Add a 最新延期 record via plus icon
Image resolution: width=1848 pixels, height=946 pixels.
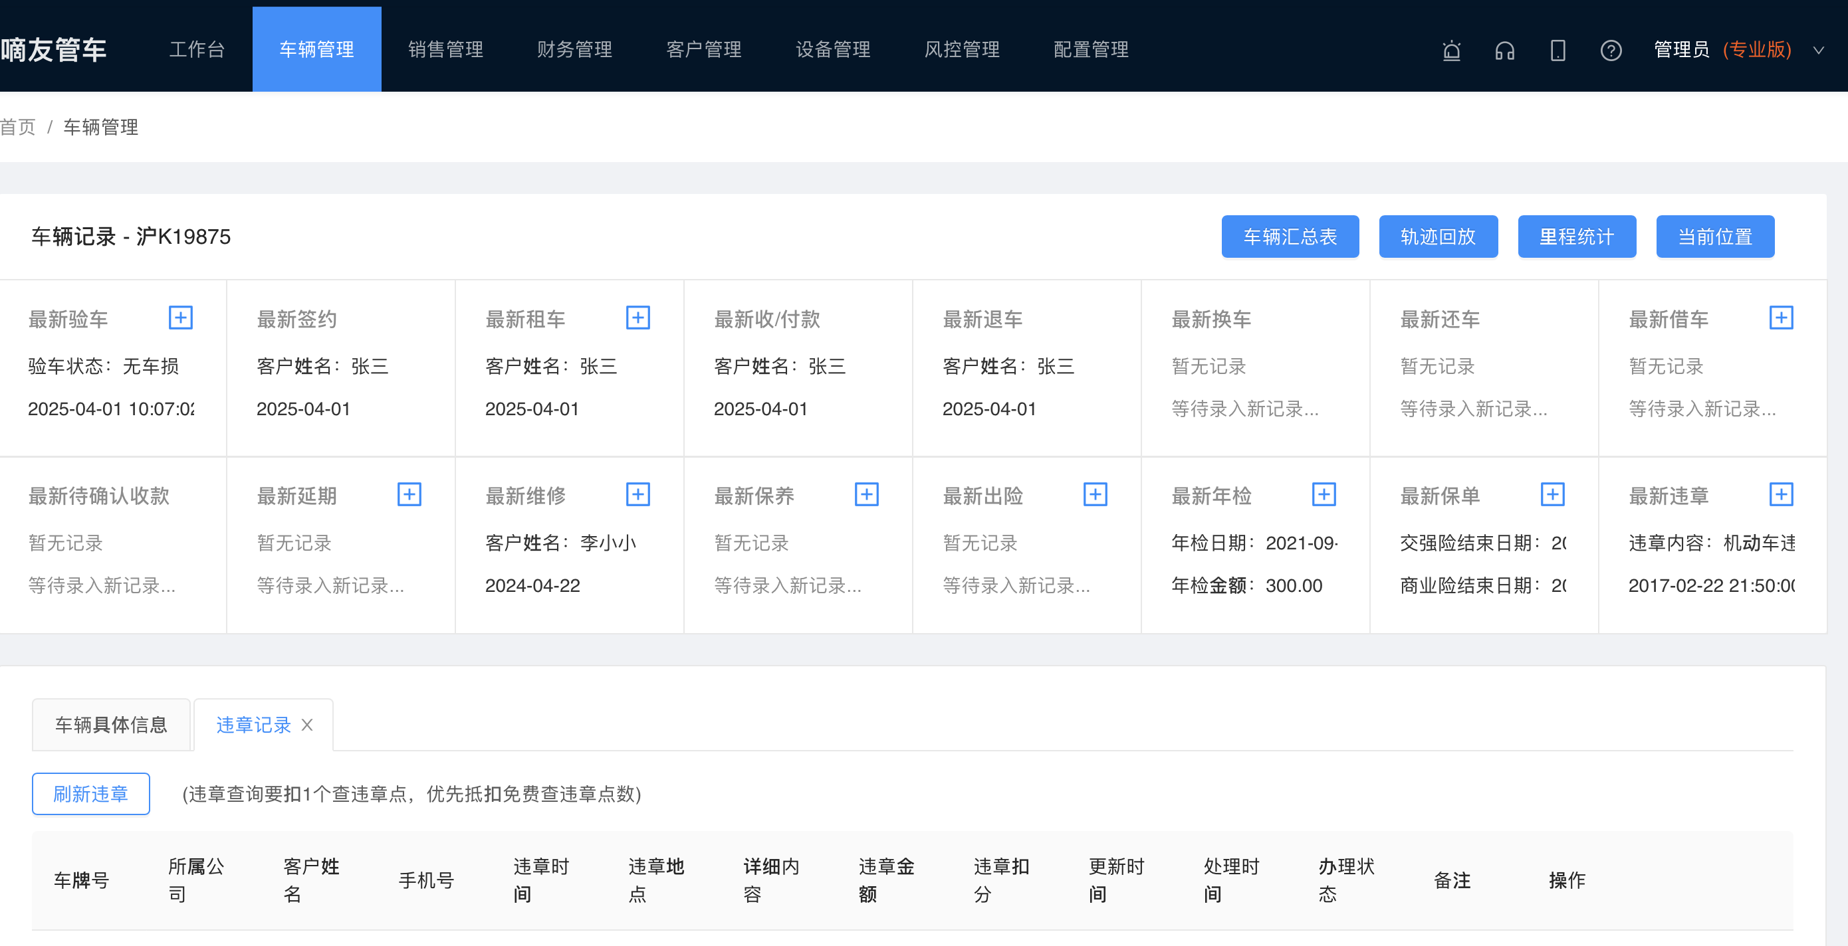409,494
